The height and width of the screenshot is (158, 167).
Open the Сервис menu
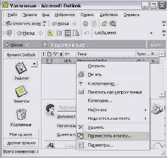pos(87,15)
